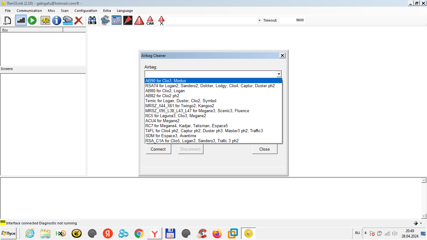Click the binary data paper icon
This screenshot has height=240, width=427.
105,21
